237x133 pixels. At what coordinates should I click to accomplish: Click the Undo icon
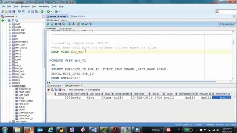click(19, 11)
